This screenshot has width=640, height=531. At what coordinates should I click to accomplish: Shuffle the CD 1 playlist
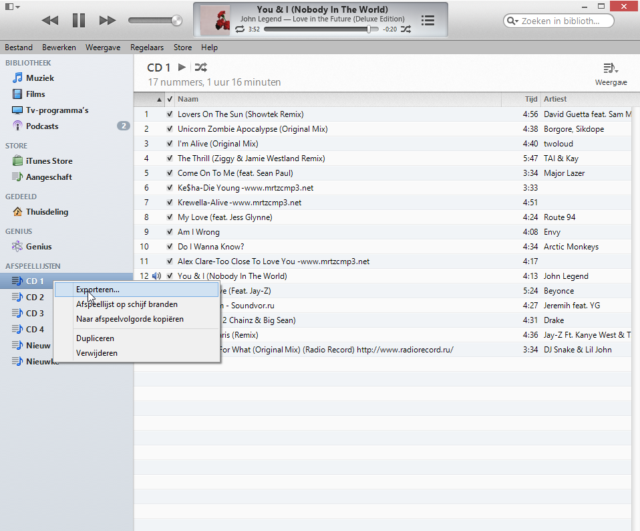click(x=201, y=67)
